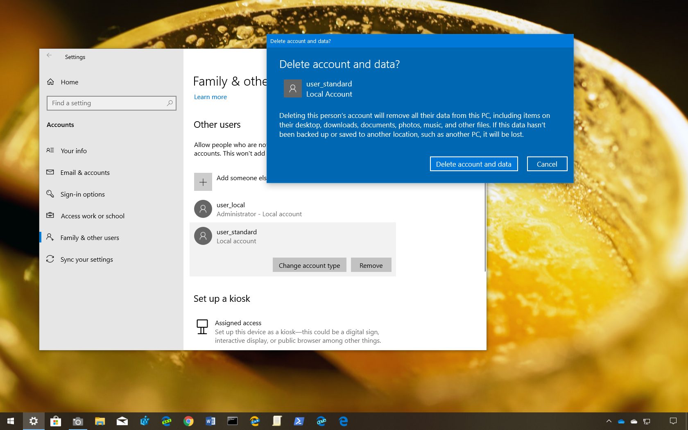
Task: Cancel the account deletion dialog
Action: 547,164
